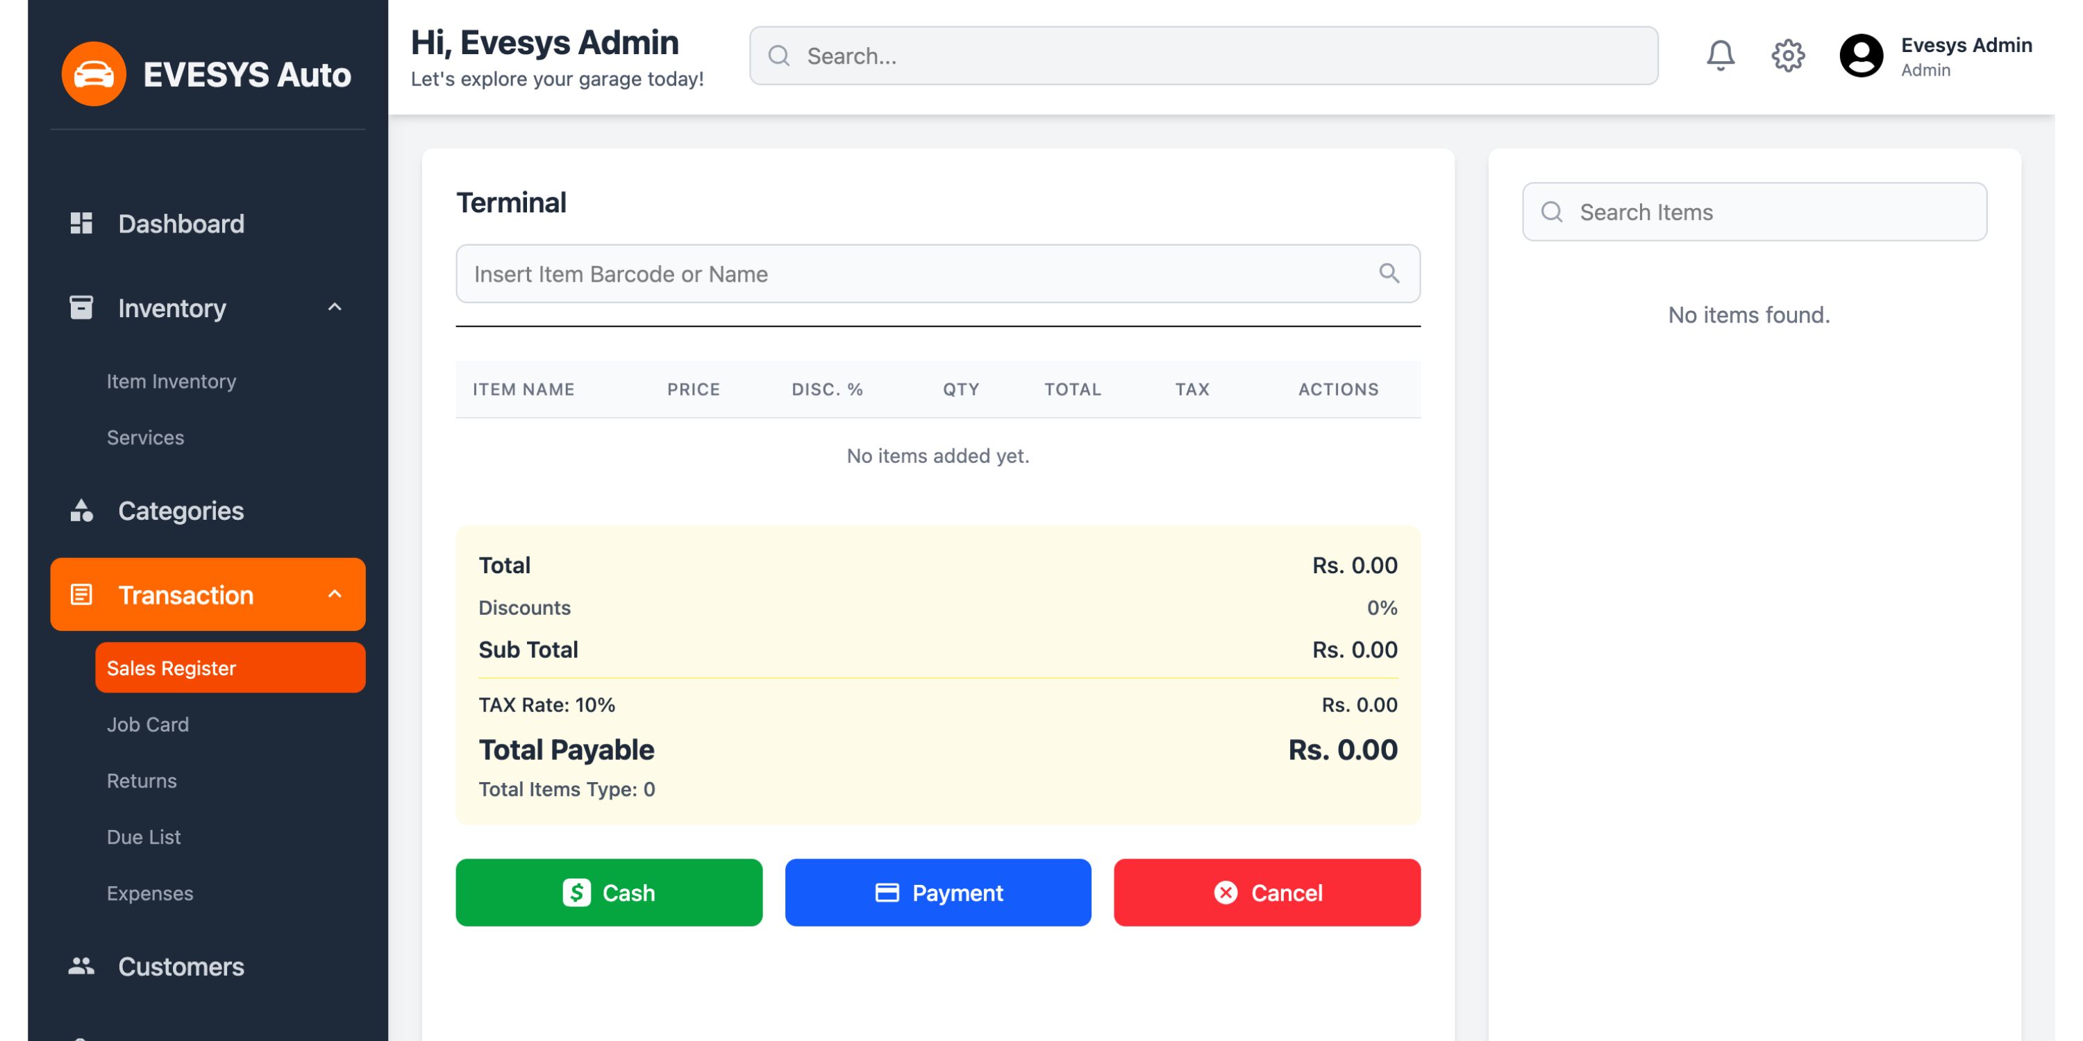Go to the Services submenu item
The width and height of the screenshot is (2083, 1041).
(x=146, y=437)
